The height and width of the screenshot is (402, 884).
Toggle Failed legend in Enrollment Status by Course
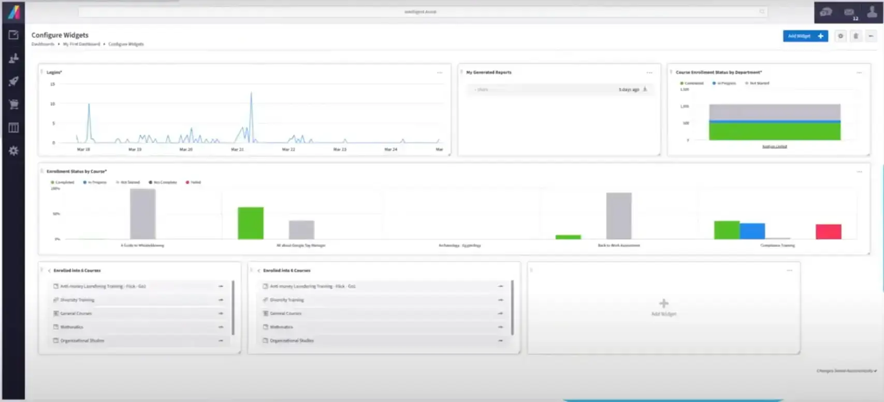click(x=193, y=182)
